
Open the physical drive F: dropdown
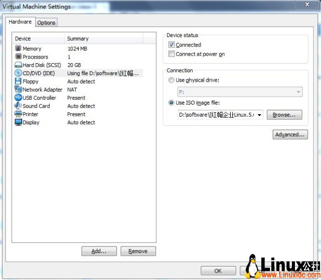click(299, 92)
